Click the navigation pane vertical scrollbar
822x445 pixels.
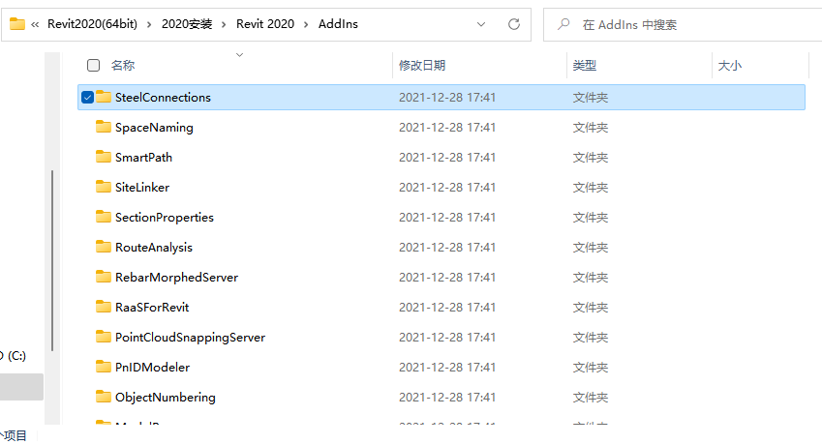[x=52, y=261]
